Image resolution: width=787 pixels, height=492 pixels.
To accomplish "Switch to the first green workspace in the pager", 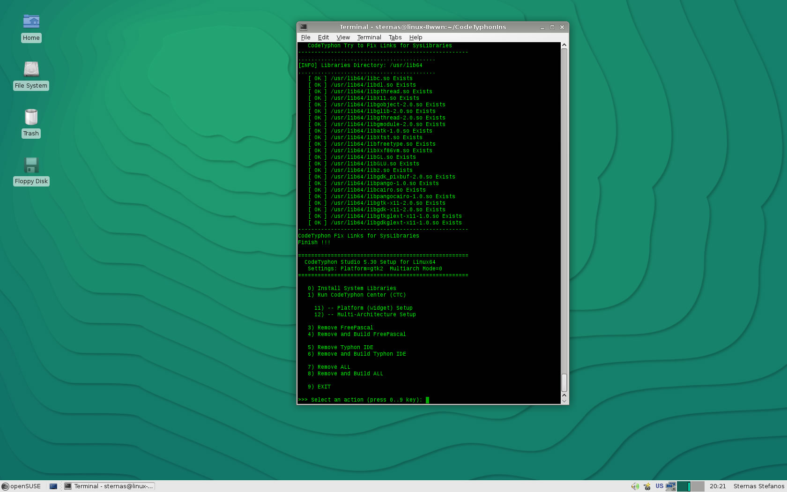I will coord(683,486).
